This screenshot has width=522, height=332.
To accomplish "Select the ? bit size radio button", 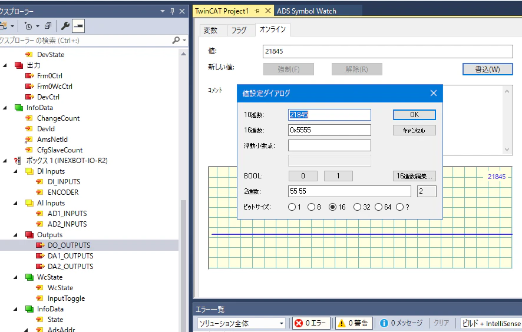I will point(400,207).
